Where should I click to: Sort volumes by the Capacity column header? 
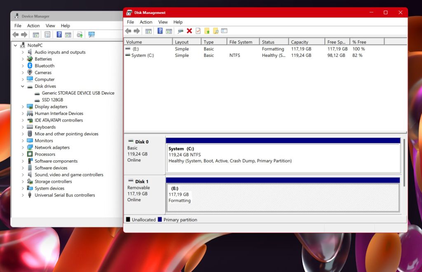(307, 42)
